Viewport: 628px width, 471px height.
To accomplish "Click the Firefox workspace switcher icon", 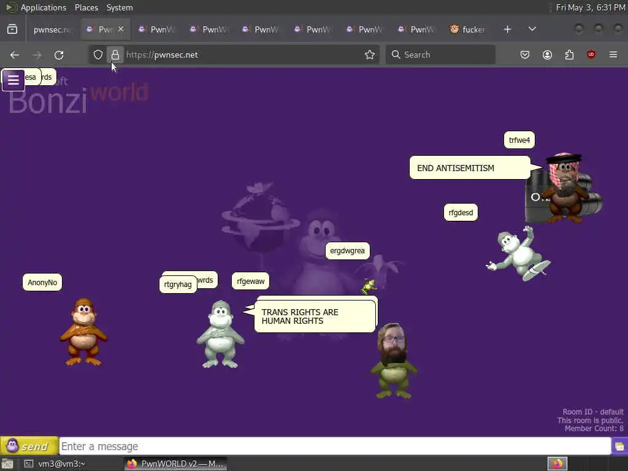I will pyautogui.click(x=557, y=464).
